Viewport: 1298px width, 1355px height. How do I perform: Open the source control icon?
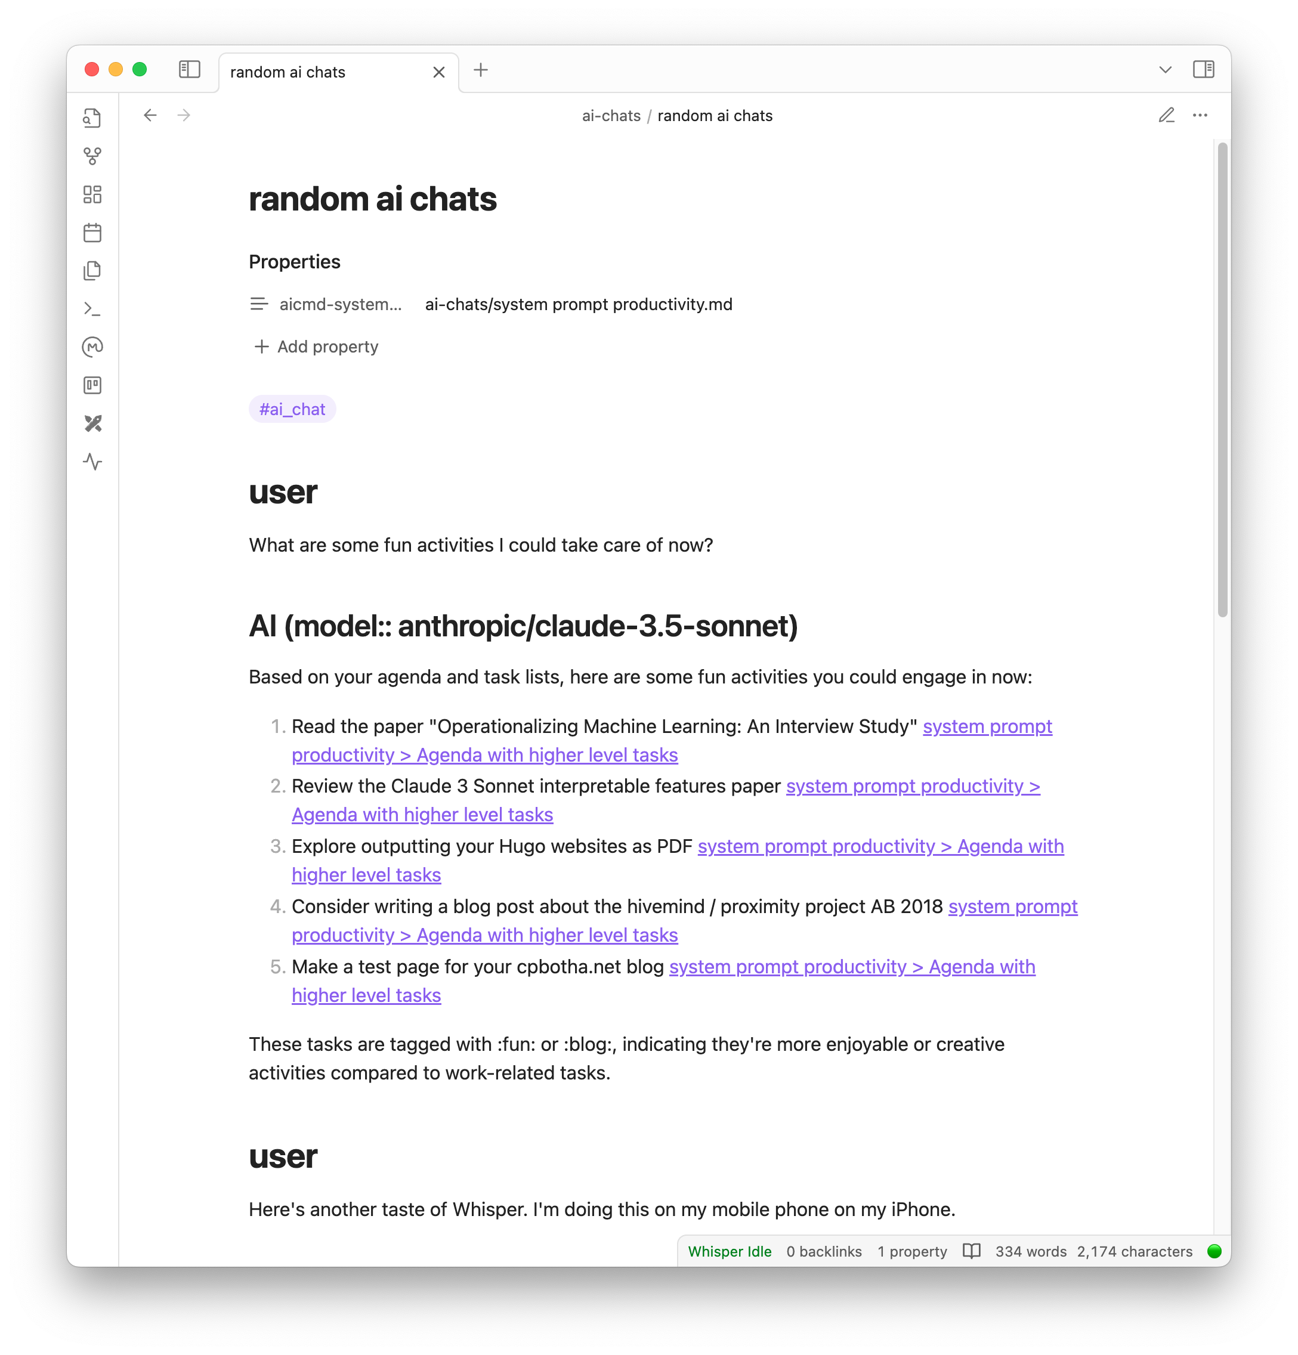click(x=93, y=155)
